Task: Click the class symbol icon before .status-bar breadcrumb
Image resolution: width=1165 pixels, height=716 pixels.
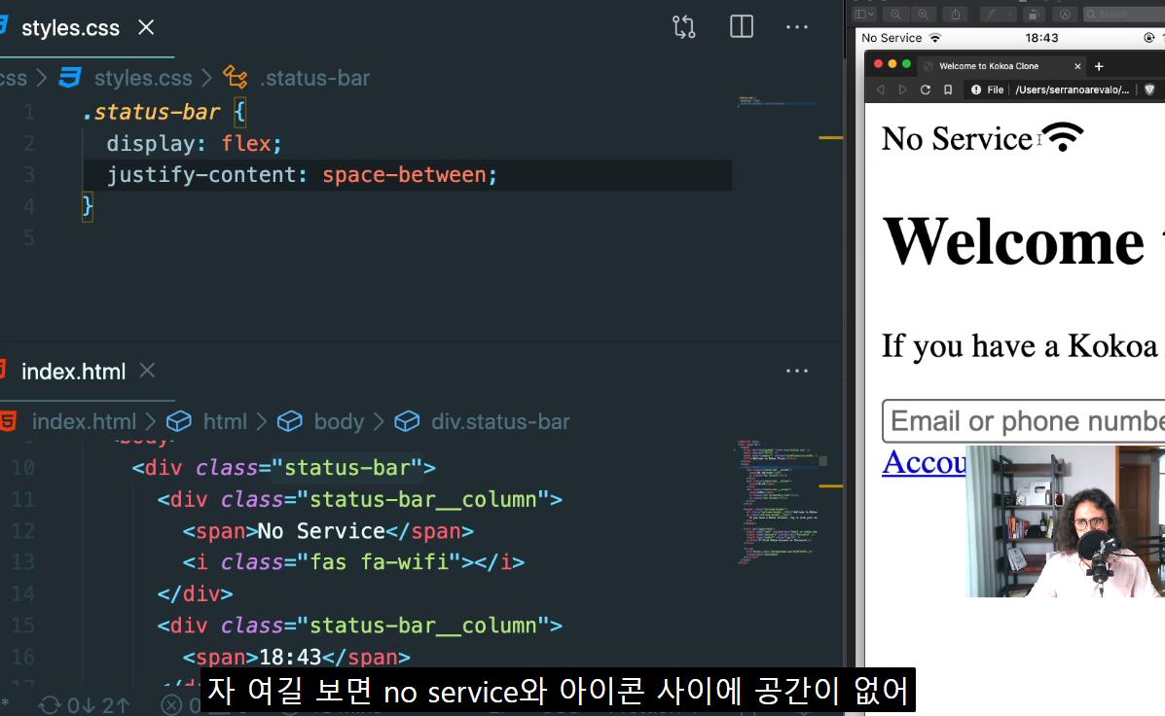Action: 236,77
